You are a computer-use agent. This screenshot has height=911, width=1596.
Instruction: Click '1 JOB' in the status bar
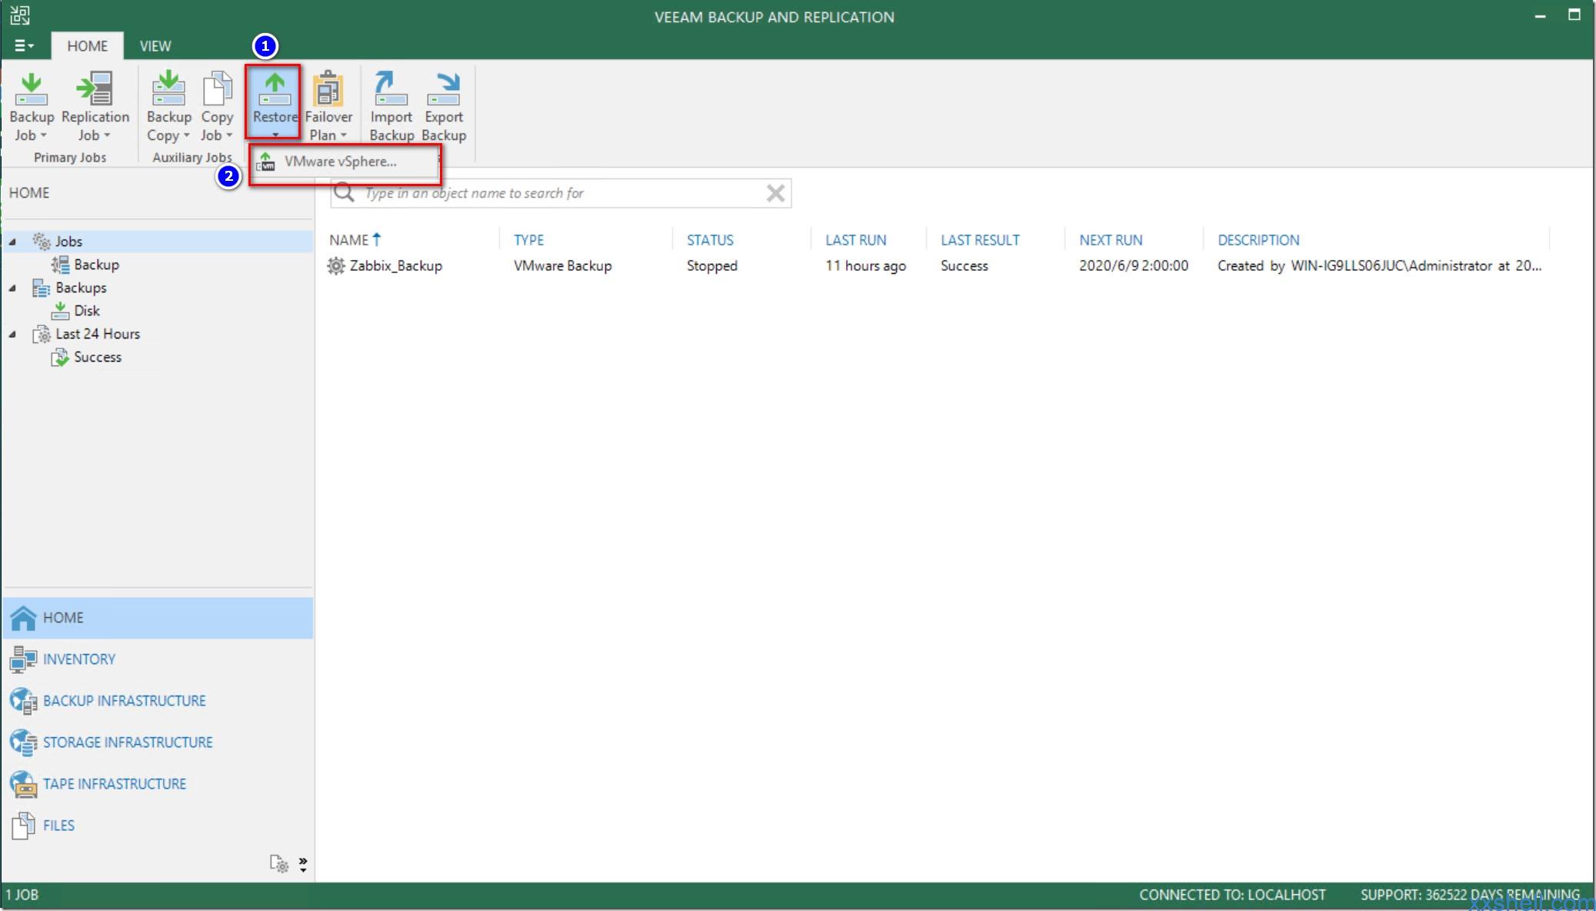pyautogui.click(x=22, y=895)
